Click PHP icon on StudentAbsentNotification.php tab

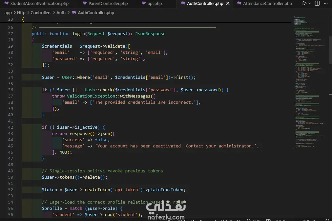click(x=7, y=3)
